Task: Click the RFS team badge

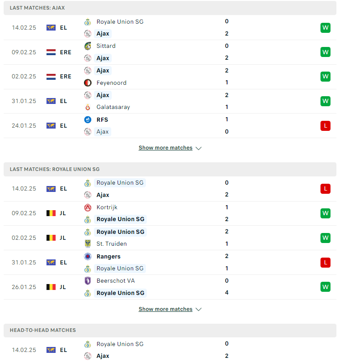Action: (x=88, y=119)
